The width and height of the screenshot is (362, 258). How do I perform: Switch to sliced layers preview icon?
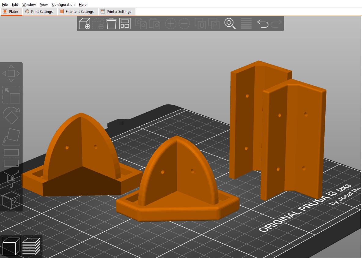point(31,246)
